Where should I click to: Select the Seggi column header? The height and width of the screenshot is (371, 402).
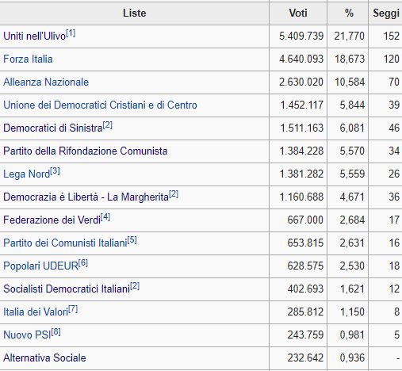(x=386, y=13)
